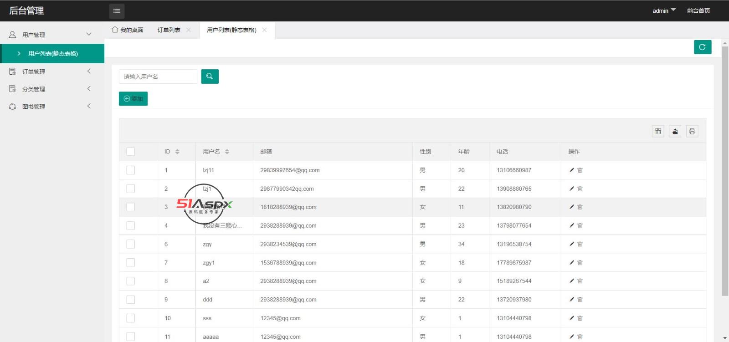Edit user sss with pencil icon

(571, 318)
